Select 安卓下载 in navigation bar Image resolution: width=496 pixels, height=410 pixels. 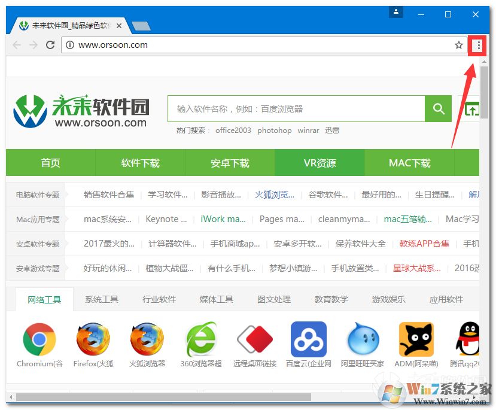(230, 163)
